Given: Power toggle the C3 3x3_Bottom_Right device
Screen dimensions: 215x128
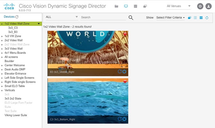Looking at the screenshot, I should 124,119.
